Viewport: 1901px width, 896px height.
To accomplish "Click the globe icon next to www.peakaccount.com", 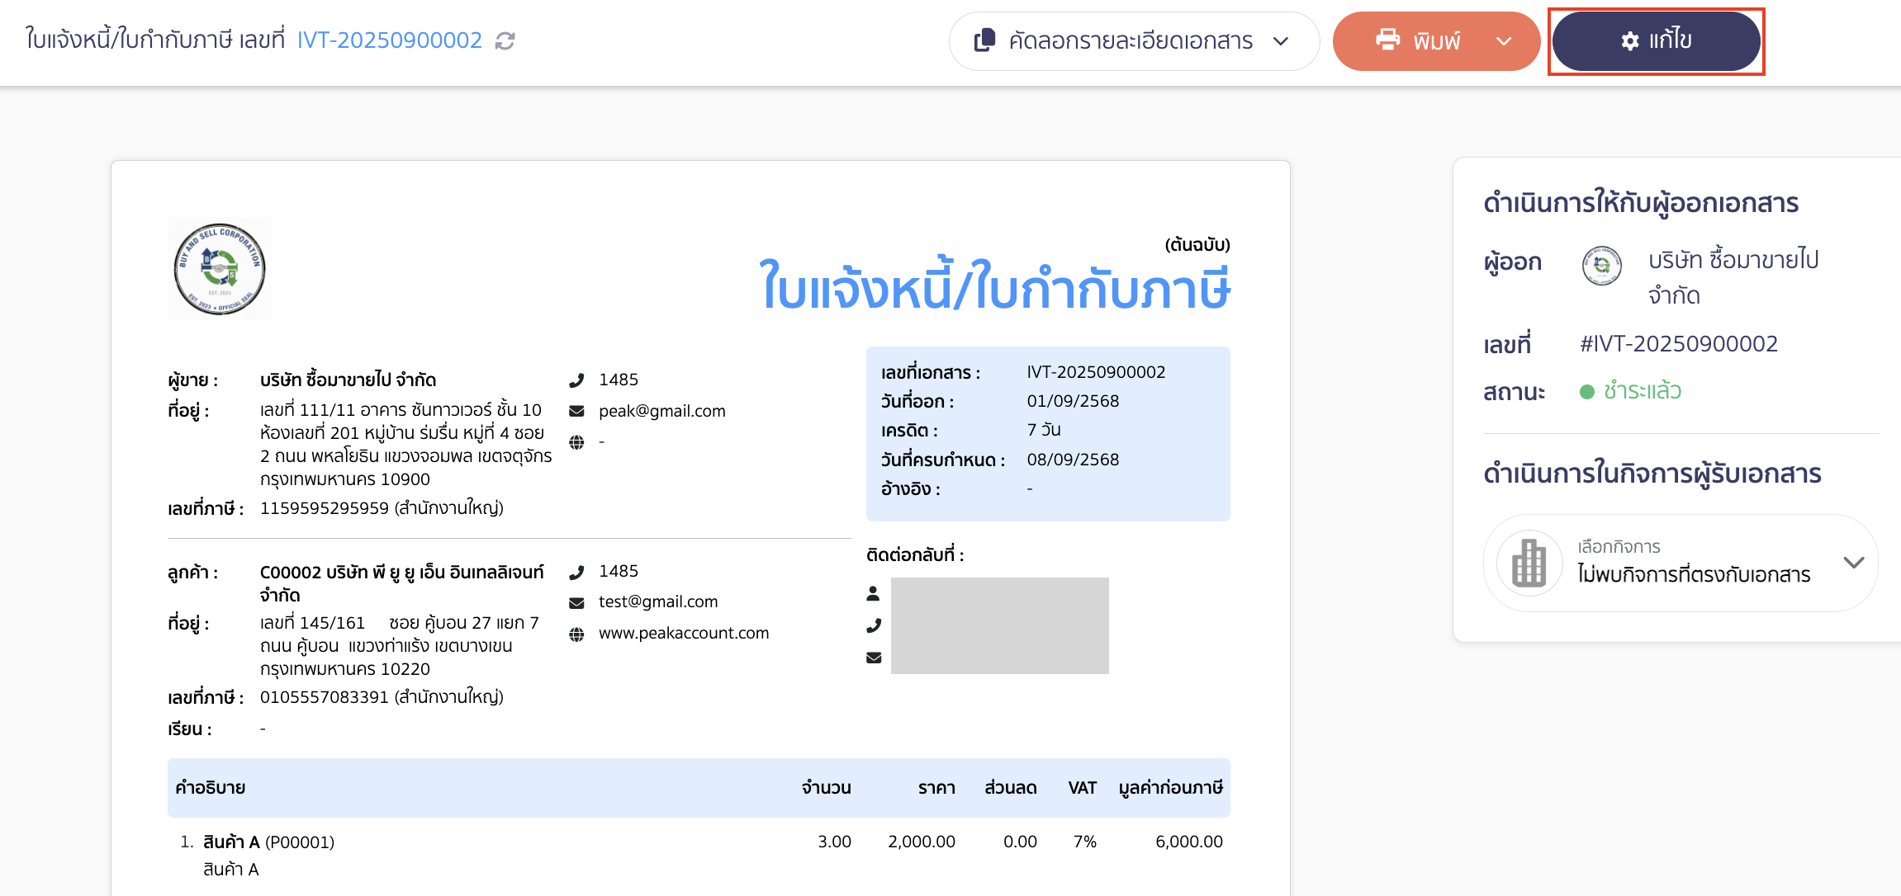I will 576,633.
